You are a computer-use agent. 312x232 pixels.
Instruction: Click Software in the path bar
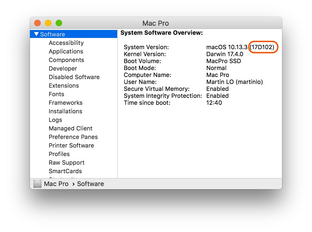[90, 184]
